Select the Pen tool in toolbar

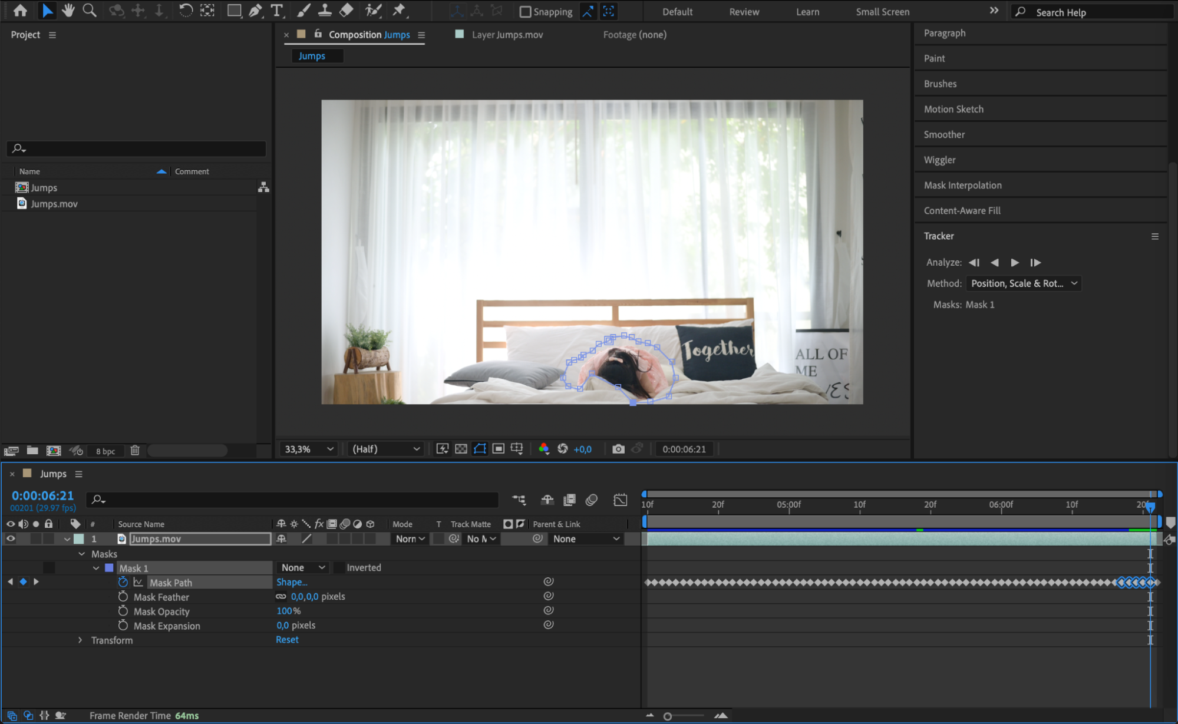(x=255, y=10)
